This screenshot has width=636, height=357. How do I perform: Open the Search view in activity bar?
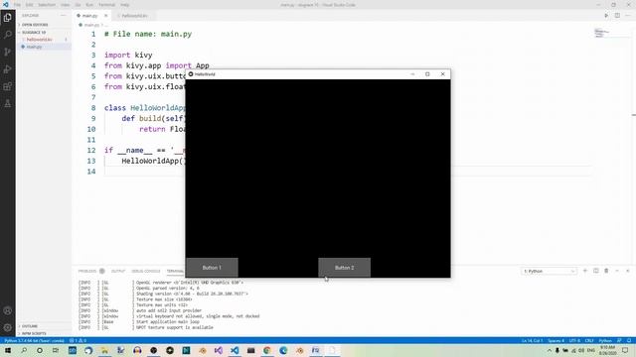pyautogui.click(x=7, y=35)
